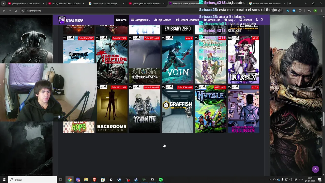Show hidden system tray icons

270,180
